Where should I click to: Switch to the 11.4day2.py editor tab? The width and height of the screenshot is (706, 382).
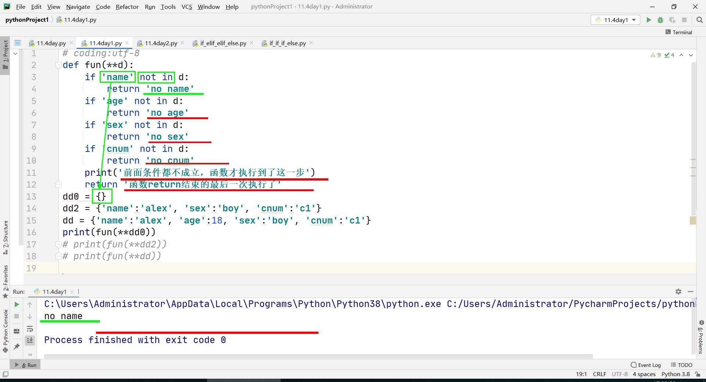(x=161, y=43)
